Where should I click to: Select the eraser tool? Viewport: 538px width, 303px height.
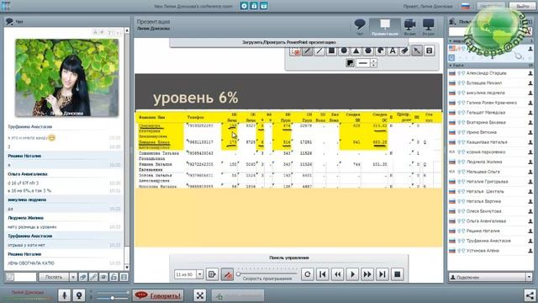405,51
